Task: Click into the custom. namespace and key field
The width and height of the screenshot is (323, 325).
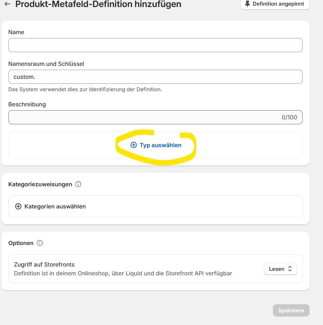Action: tap(155, 77)
